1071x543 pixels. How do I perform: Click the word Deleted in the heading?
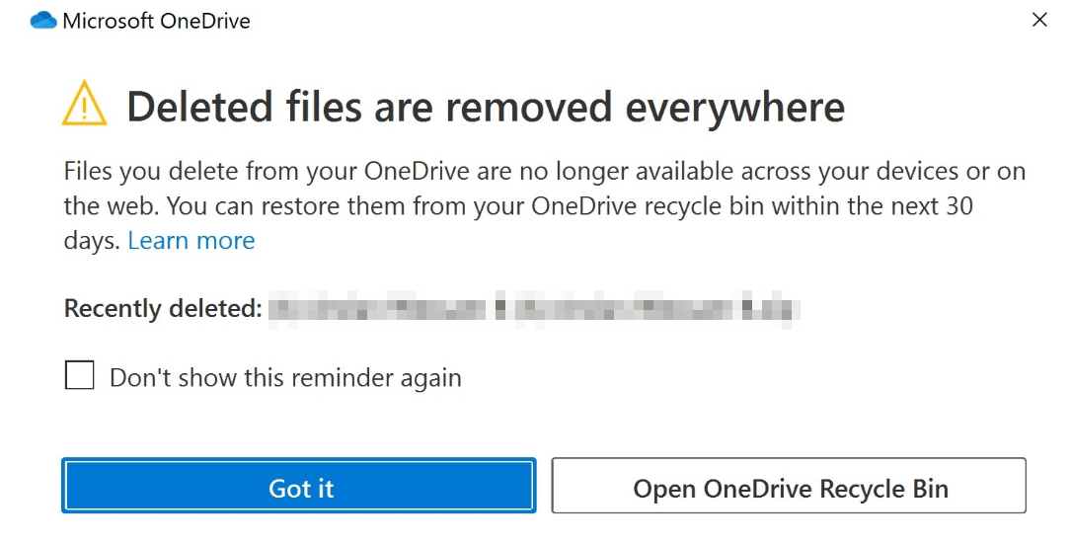coord(200,108)
